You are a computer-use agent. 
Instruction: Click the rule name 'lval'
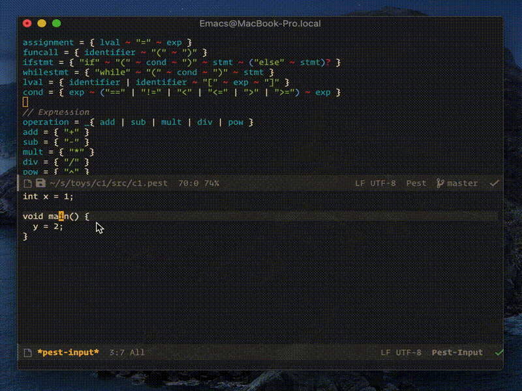coord(33,83)
